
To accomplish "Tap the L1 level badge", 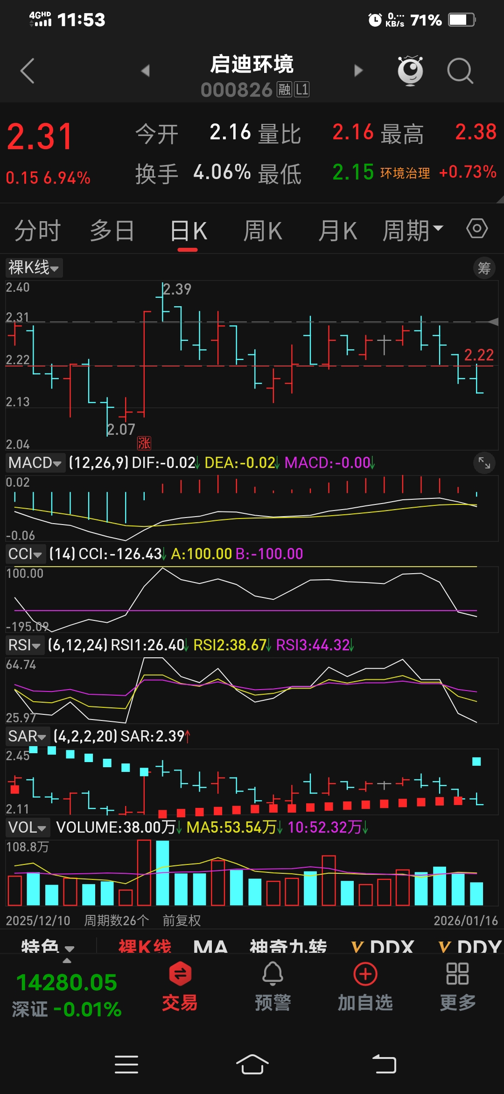I will [x=302, y=89].
